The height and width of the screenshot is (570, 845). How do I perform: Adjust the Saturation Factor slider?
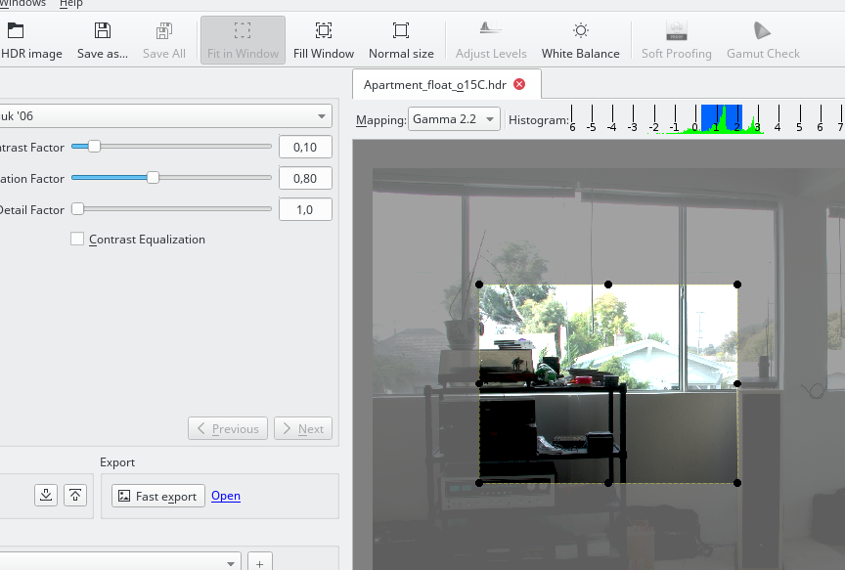pos(171,178)
